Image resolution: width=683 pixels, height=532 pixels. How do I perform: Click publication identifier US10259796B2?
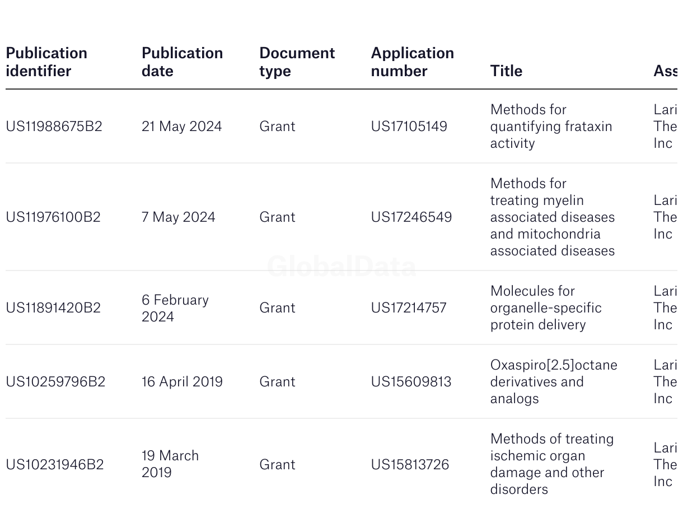[55, 382]
